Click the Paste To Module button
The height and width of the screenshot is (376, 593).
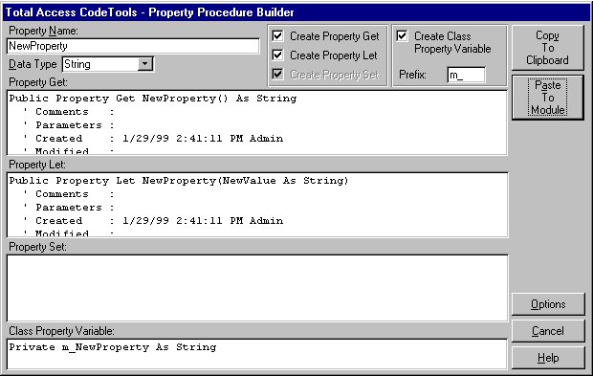click(x=548, y=98)
